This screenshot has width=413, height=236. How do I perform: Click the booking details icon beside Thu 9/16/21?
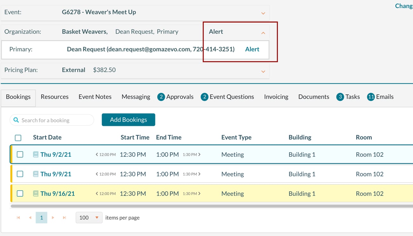pos(36,193)
